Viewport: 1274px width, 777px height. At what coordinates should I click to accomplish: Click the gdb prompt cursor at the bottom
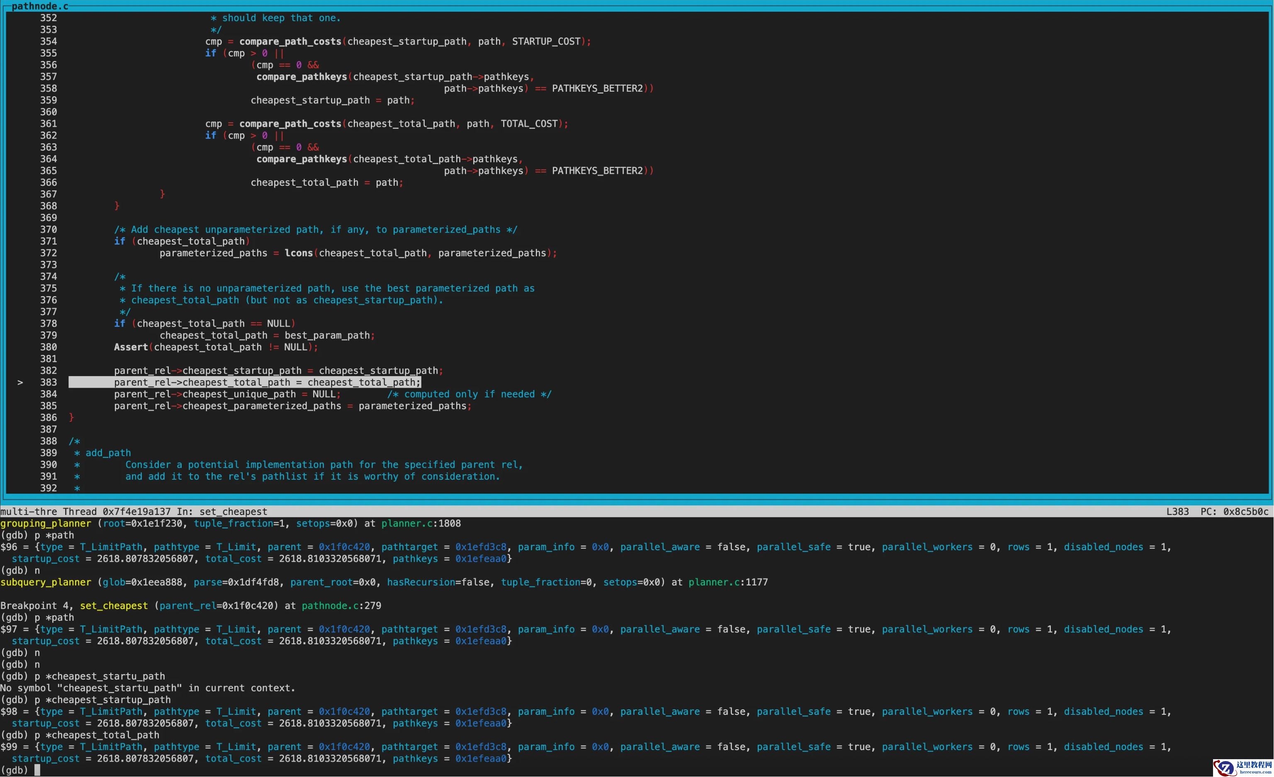[37, 770]
